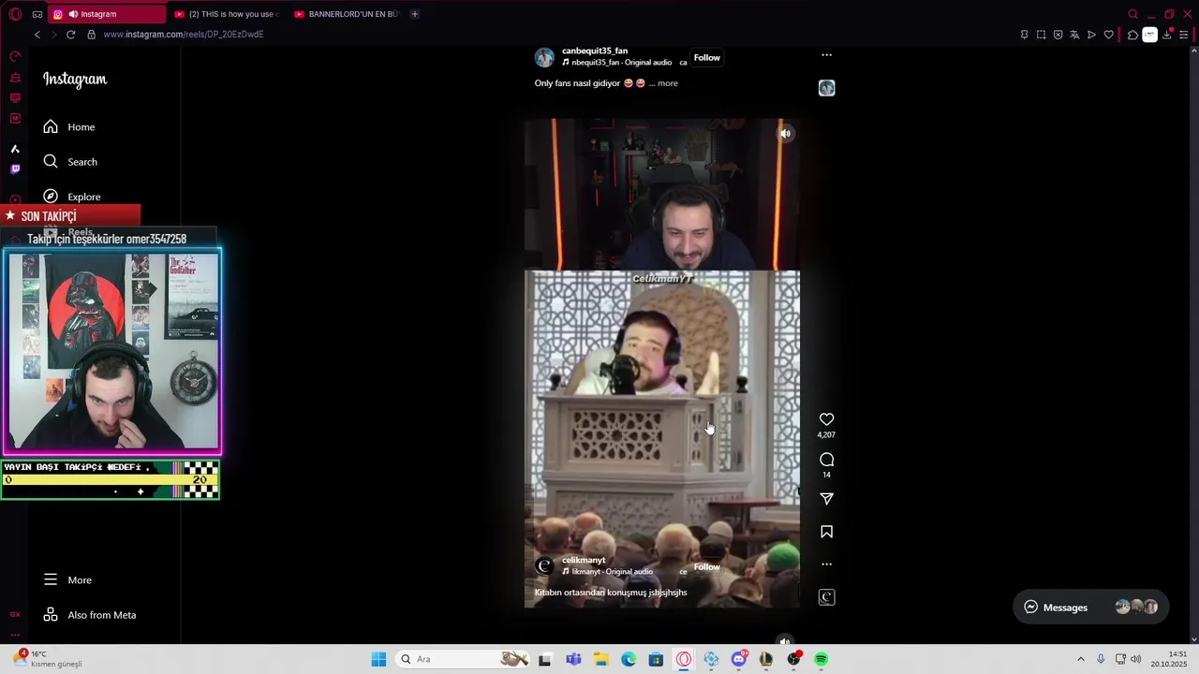Follow canbequit35_fan

(x=707, y=58)
